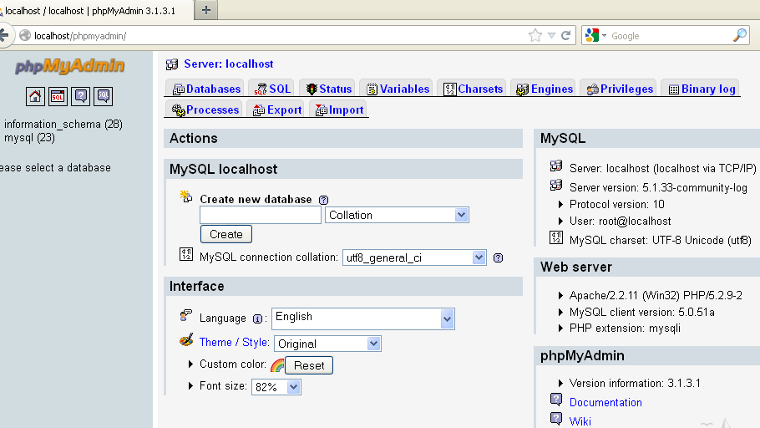Image resolution: width=760 pixels, height=428 pixels.
Task: Open a new browser tab with plus button
Action: click(x=206, y=10)
